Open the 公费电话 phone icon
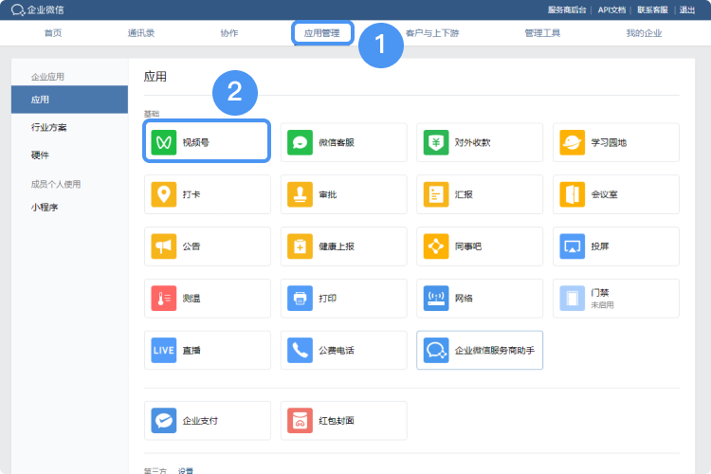 coord(301,350)
